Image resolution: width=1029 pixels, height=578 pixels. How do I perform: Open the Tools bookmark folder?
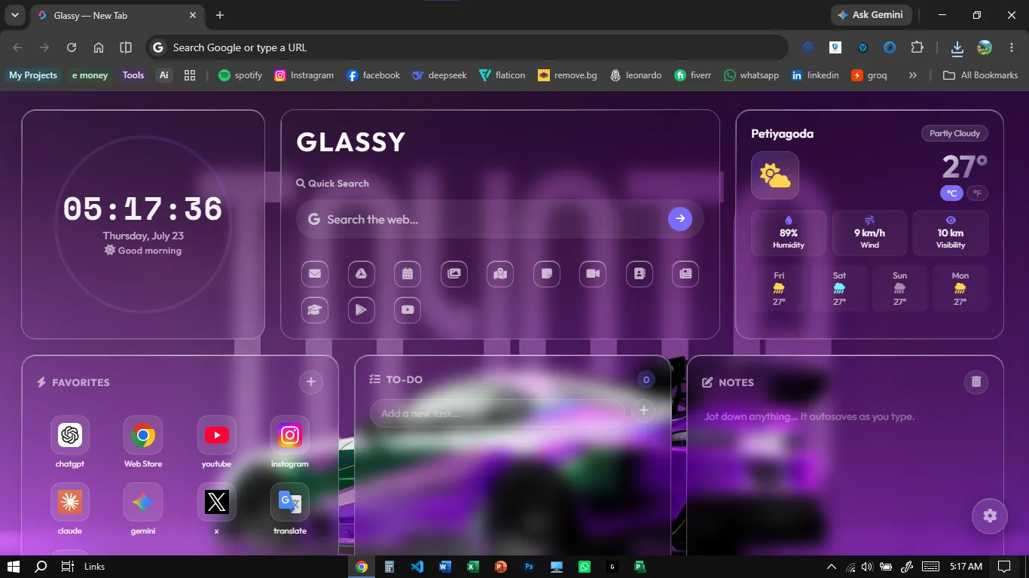click(x=133, y=75)
